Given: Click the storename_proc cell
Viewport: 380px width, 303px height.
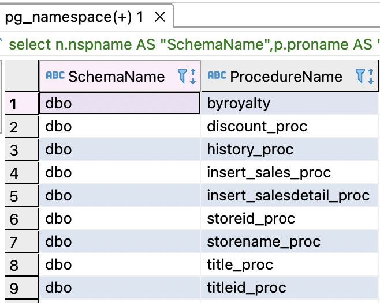Looking at the screenshot, I should (289, 241).
